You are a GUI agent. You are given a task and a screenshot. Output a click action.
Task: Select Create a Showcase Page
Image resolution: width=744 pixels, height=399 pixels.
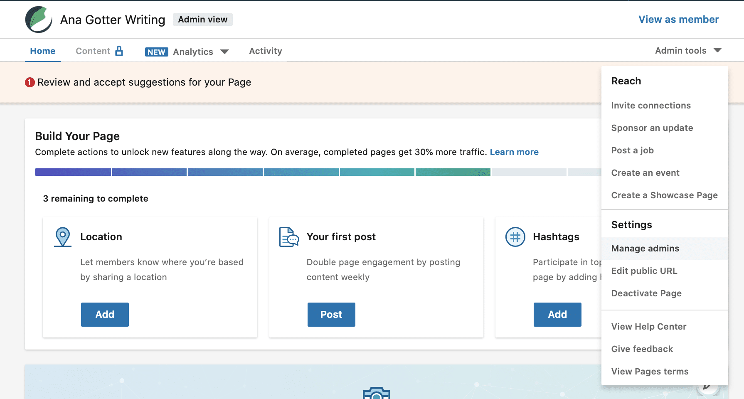click(x=665, y=195)
